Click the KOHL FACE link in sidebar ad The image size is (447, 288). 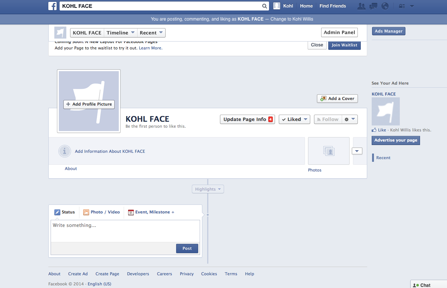[384, 94]
